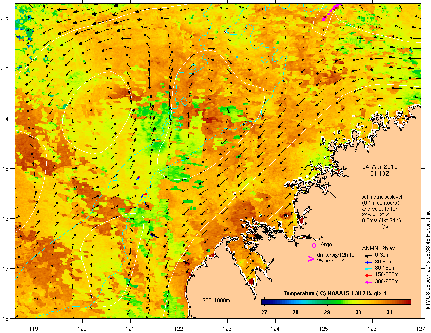Select the red 150-300m ANMN legend arrow

pyautogui.click(x=368, y=274)
